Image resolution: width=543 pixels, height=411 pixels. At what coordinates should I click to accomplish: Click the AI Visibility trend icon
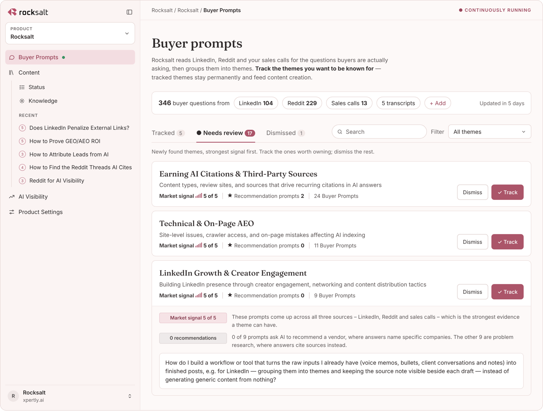pyautogui.click(x=12, y=197)
